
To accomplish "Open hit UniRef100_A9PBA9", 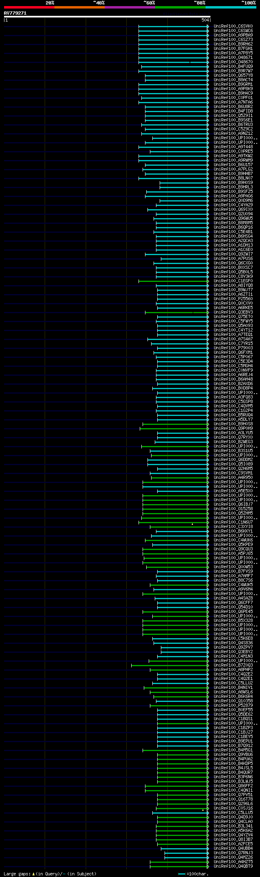I will 233,35.
